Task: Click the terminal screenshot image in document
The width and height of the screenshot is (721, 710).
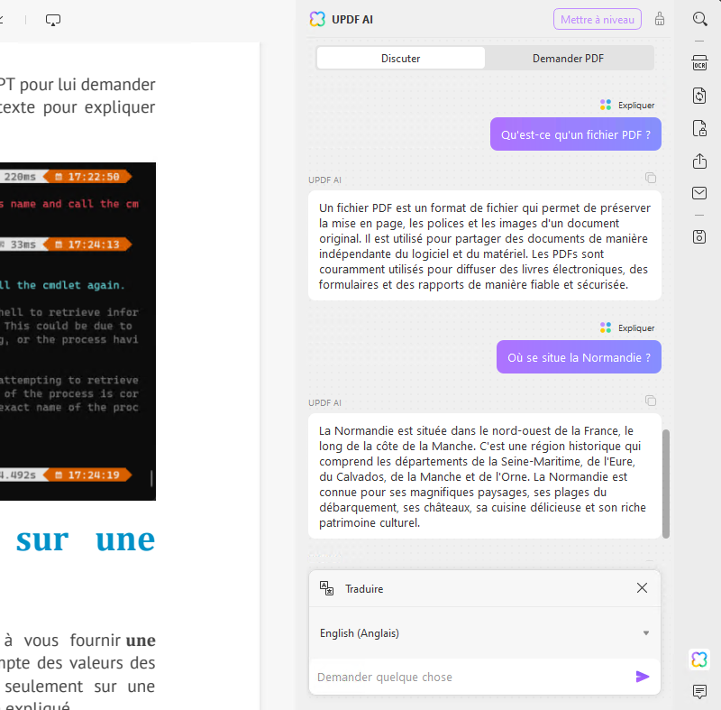Action: (x=78, y=331)
